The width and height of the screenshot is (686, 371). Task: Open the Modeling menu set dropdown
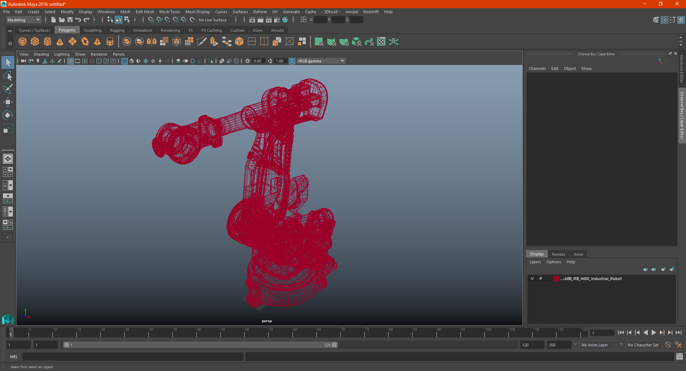pos(24,20)
